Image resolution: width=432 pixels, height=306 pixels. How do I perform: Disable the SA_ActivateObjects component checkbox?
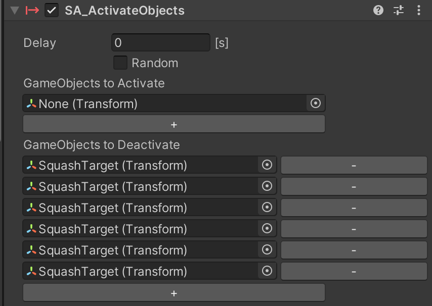pyautogui.click(x=52, y=10)
